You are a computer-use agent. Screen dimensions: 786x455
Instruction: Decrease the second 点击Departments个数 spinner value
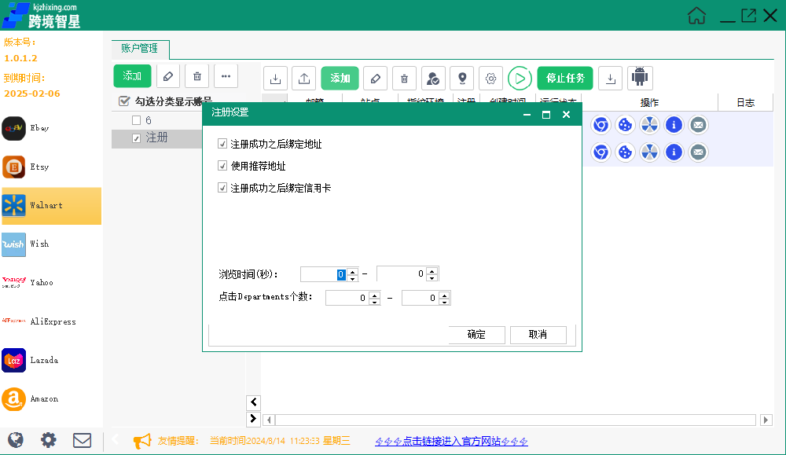(x=444, y=301)
